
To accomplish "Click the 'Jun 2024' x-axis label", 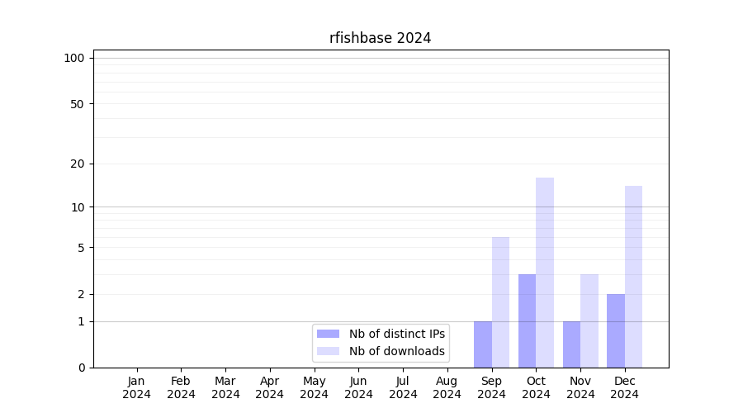I will [358, 387].
